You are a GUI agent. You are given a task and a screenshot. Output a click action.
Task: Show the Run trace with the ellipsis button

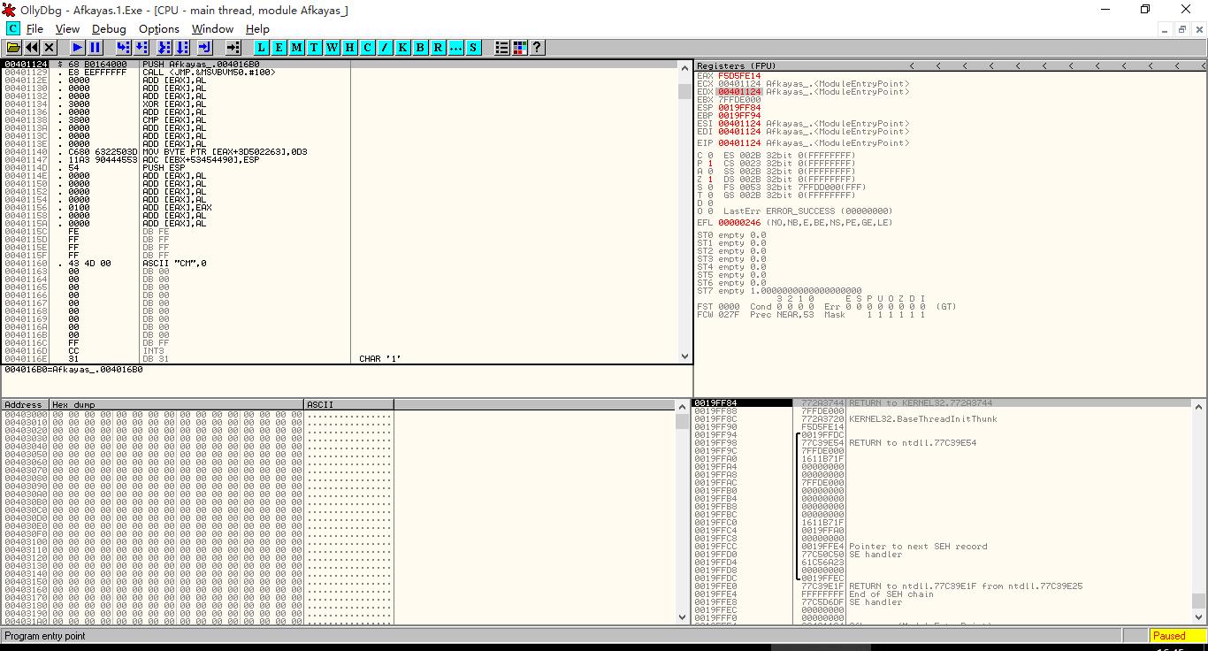click(456, 48)
